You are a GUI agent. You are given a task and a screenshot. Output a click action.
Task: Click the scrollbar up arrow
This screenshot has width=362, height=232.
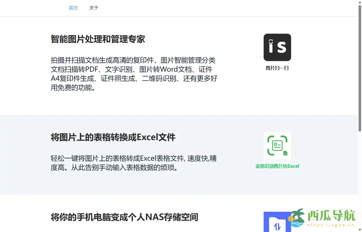pyautogui.click(x=360, y=3)
